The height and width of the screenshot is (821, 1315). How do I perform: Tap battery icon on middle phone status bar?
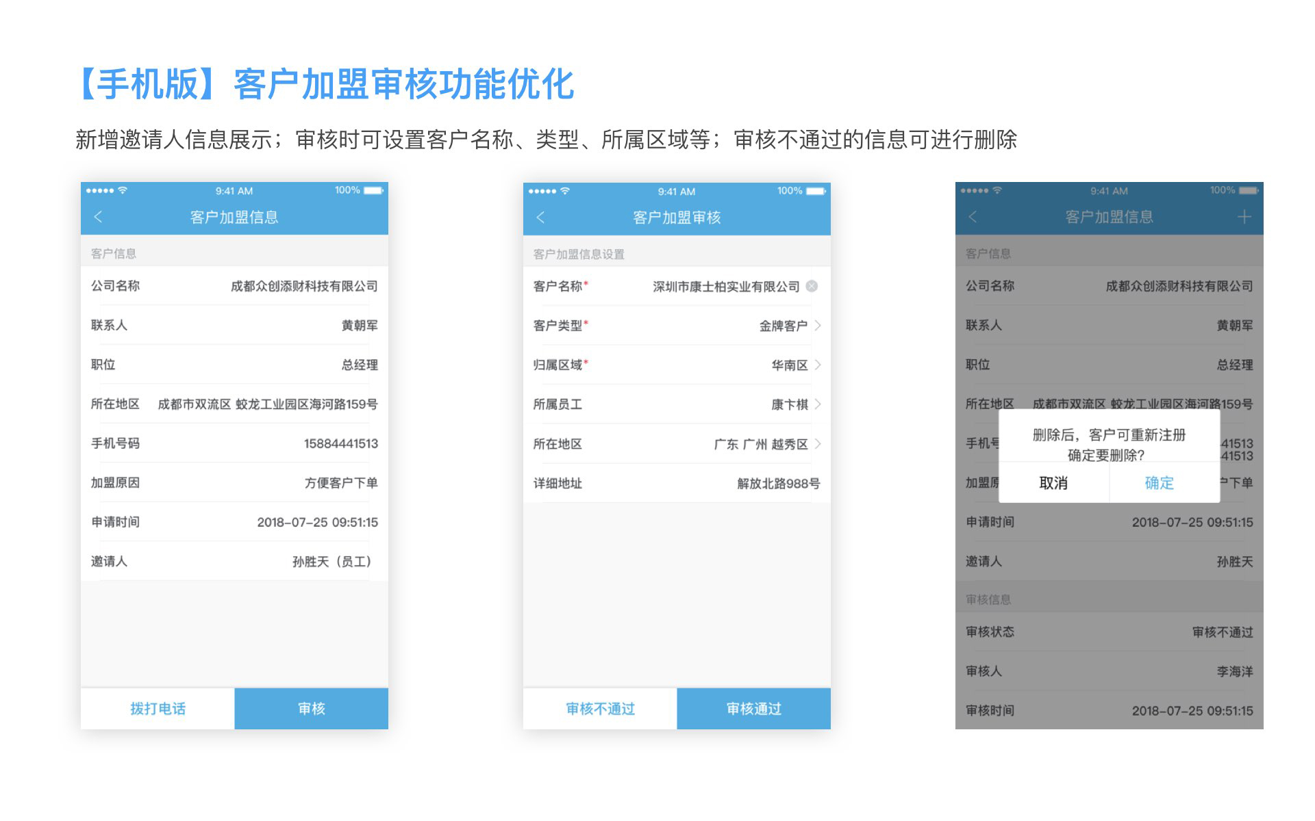(816, 191)
